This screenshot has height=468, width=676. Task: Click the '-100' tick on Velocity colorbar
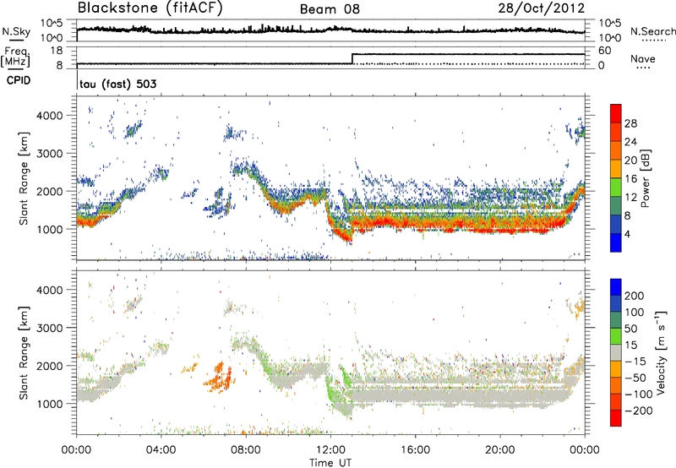[x=639, y=394]
